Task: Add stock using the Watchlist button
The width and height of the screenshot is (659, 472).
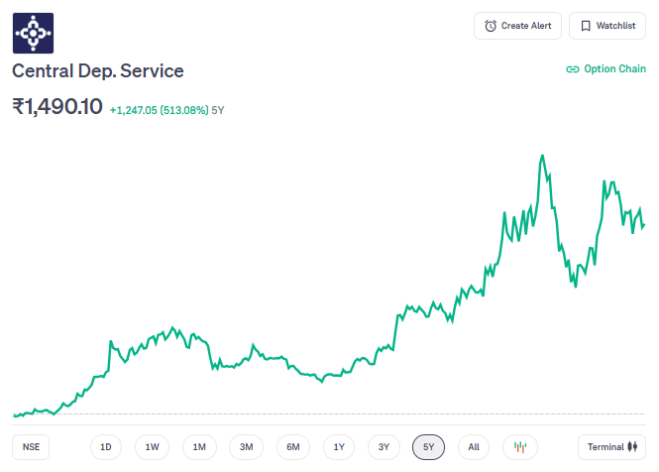Action: pyautogui.click(x=606, y=26)
